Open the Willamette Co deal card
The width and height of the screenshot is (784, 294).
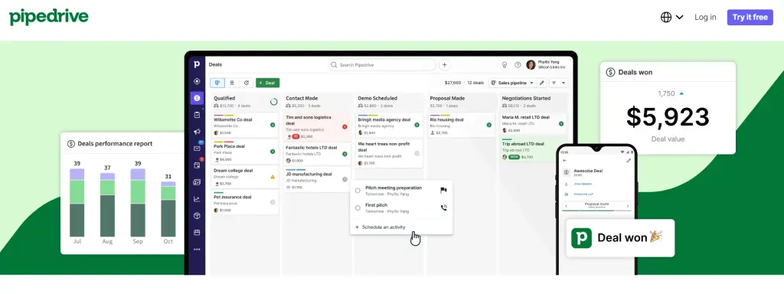[244, 125]
